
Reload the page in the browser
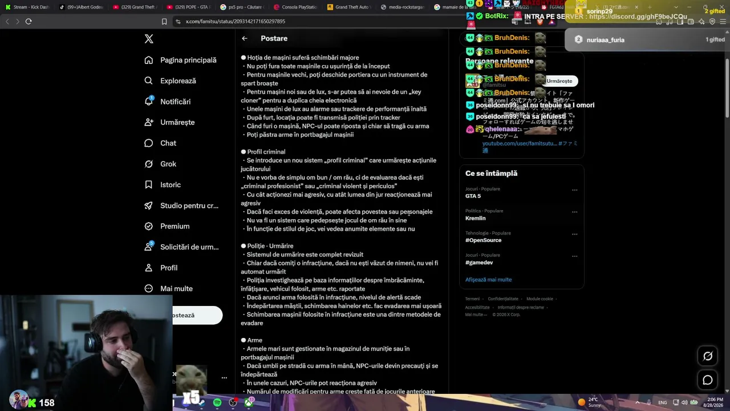(29, 21)
